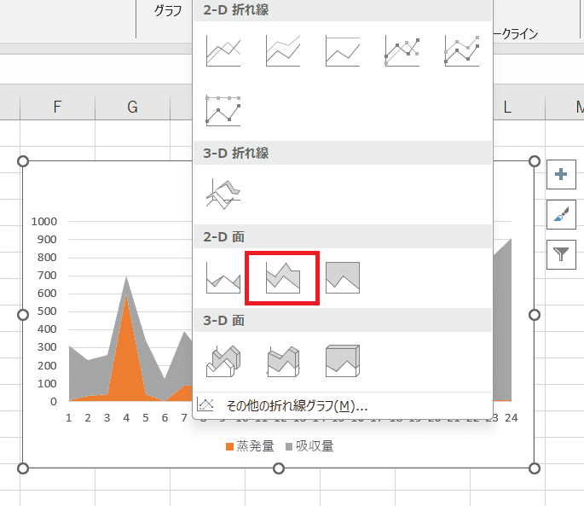The height and width of the screenshot is (506, 584).
Task: Click the 蒸発量 legend entry
Action: point(250,446)
